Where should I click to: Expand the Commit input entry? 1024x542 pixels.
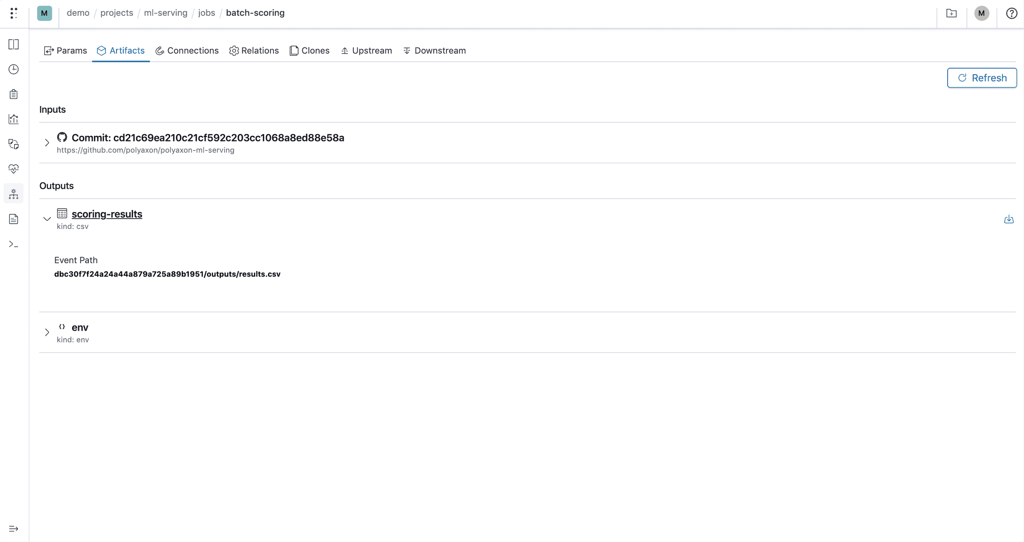pyautogui.click(x=47, y=142)
